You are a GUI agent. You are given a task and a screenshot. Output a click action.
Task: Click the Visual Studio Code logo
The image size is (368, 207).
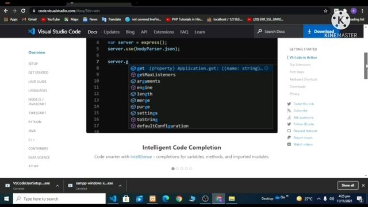coord(55,32)
